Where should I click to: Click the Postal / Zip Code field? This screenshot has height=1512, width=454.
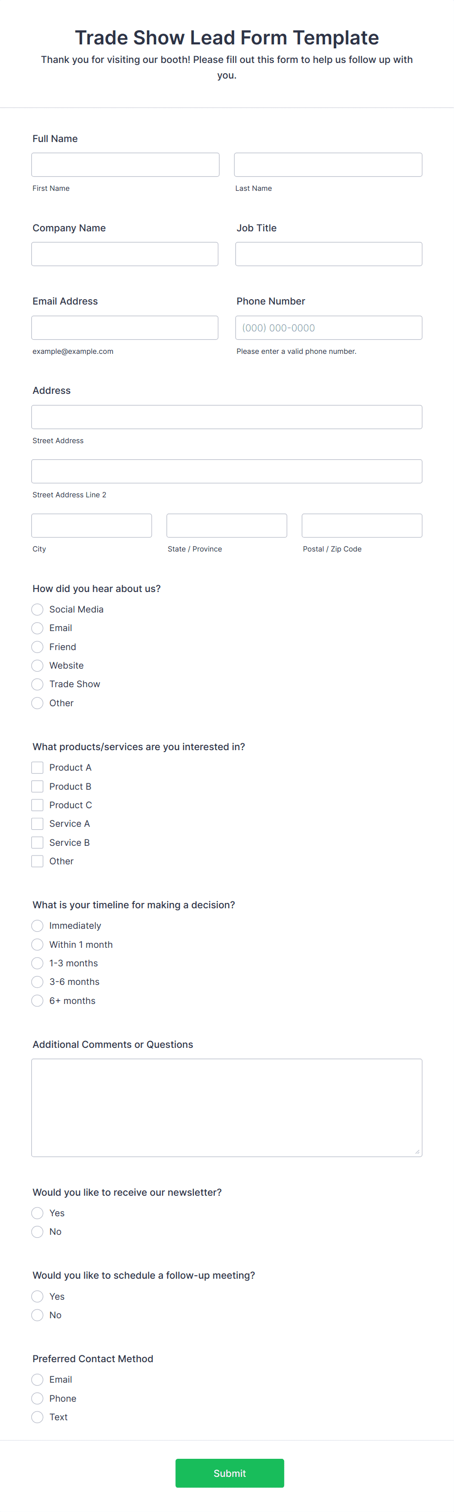[362, 525]
